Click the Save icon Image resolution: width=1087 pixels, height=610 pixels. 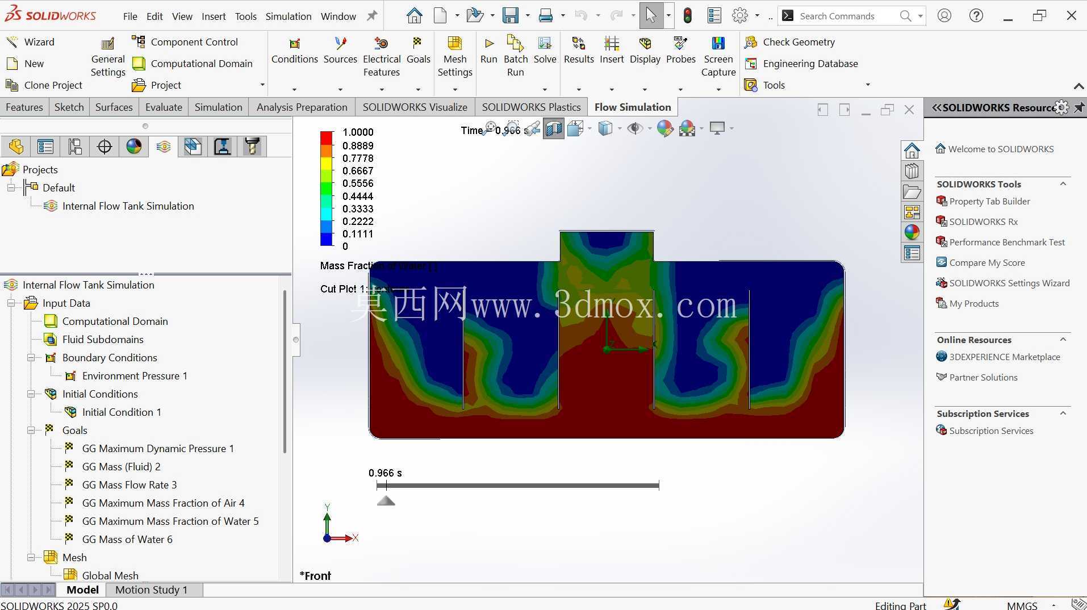(511, 16)
